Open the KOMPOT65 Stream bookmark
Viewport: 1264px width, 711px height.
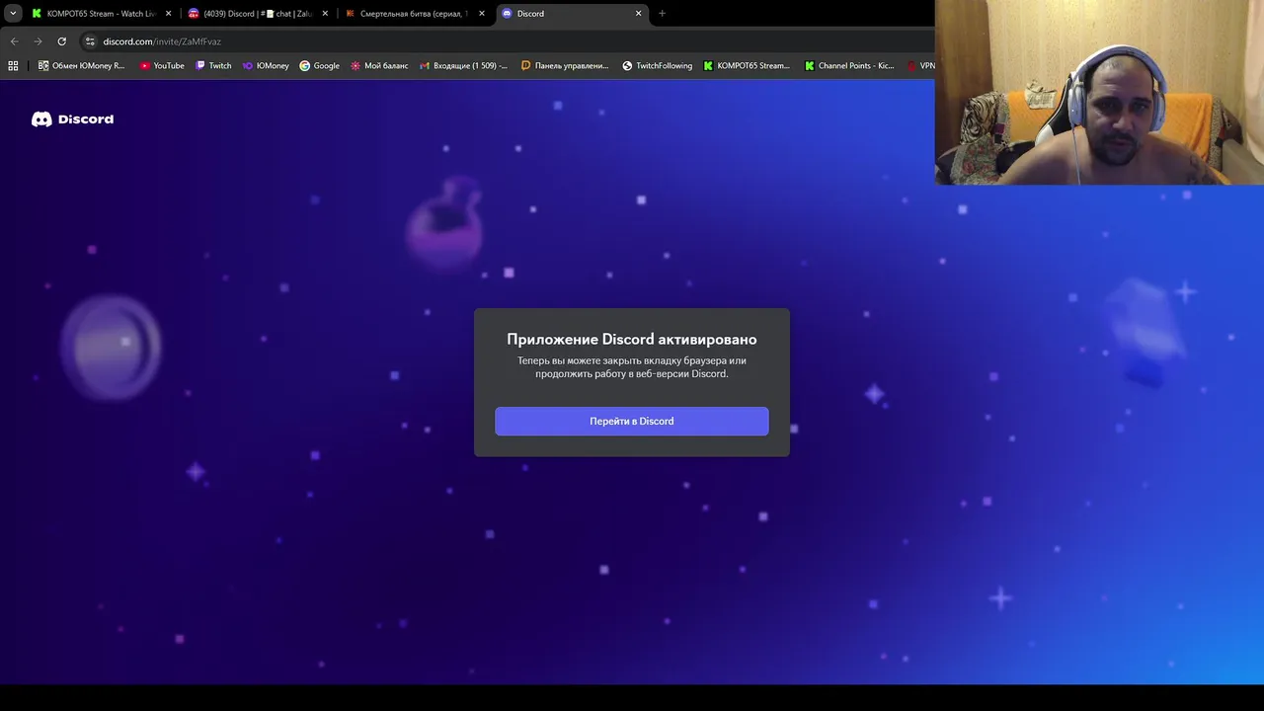pos(747,66)
